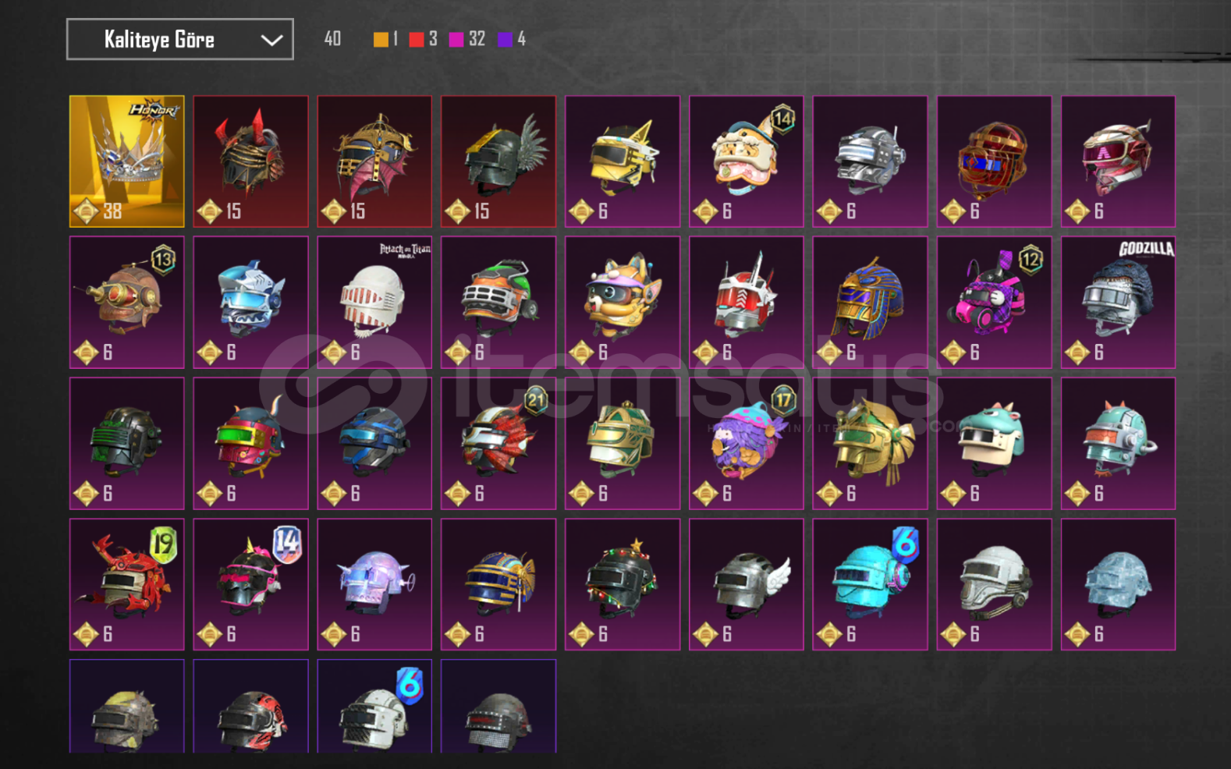Open the Kaliteye Göre sort dropdown

[x=180, y=39]
